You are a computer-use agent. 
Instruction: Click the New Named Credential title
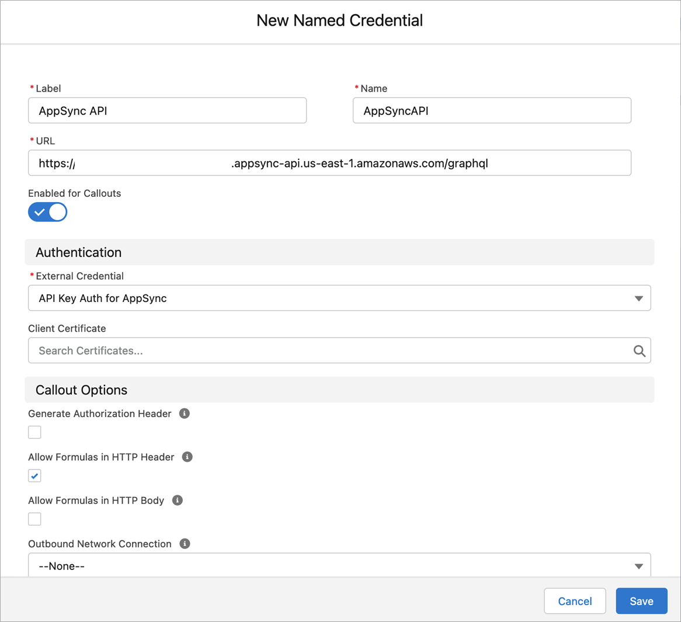(x=340, y=20)
